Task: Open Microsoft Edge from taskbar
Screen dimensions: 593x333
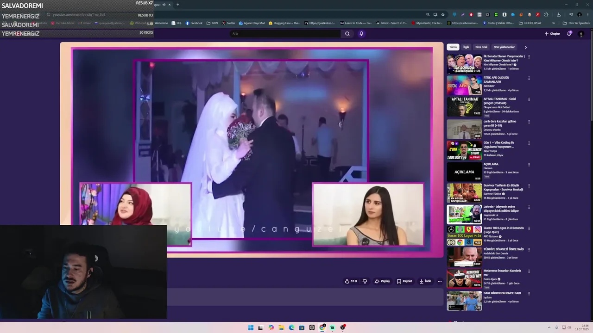Action: (x=291, y=327)
